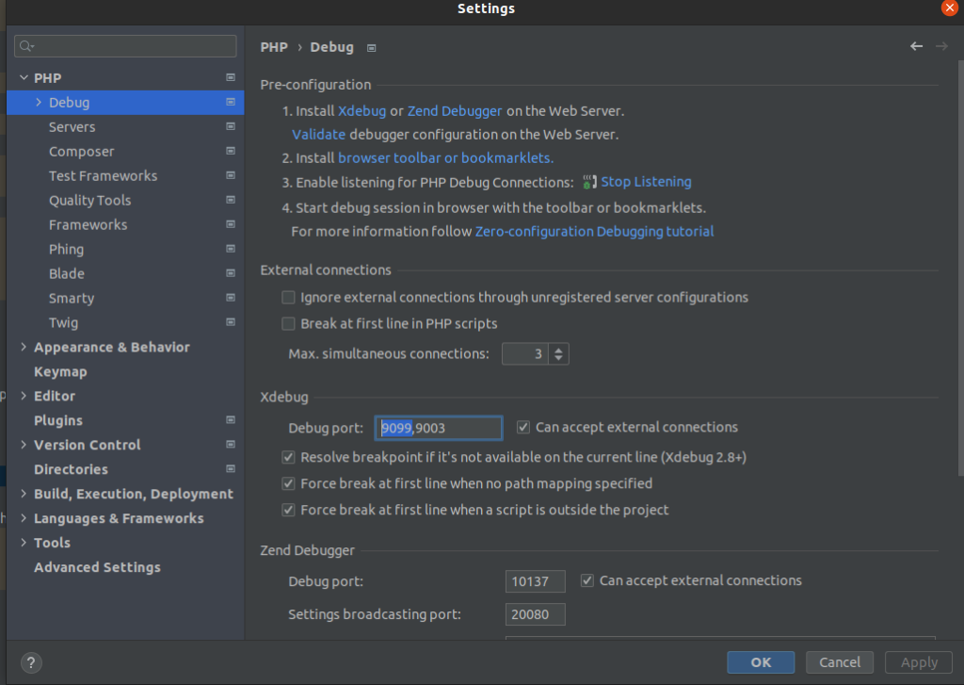Collapse the PHP tree section
The height and width of the screenshot is (685, 964).
[23, 77]
